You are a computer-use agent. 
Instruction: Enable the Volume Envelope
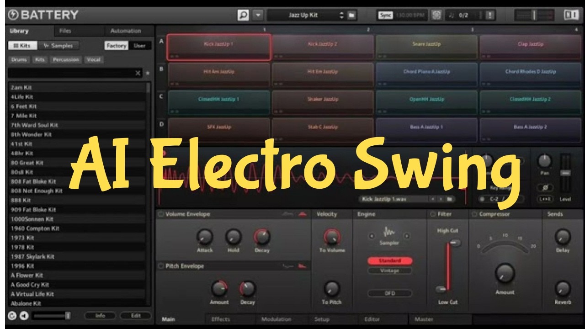click(x=160, y=214)
